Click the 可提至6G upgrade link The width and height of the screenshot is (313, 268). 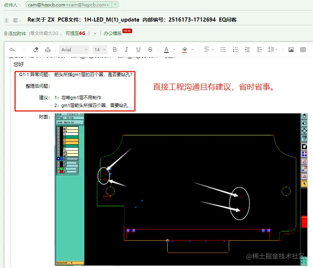click(x=75, y=33)
